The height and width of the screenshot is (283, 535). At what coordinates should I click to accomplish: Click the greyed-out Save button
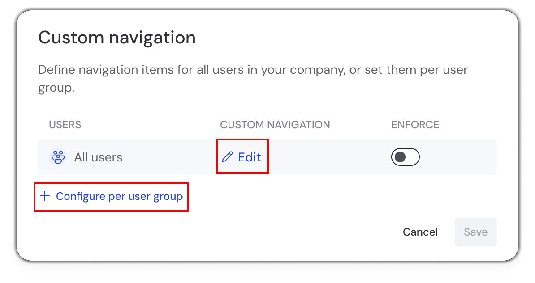pos(475,232)
